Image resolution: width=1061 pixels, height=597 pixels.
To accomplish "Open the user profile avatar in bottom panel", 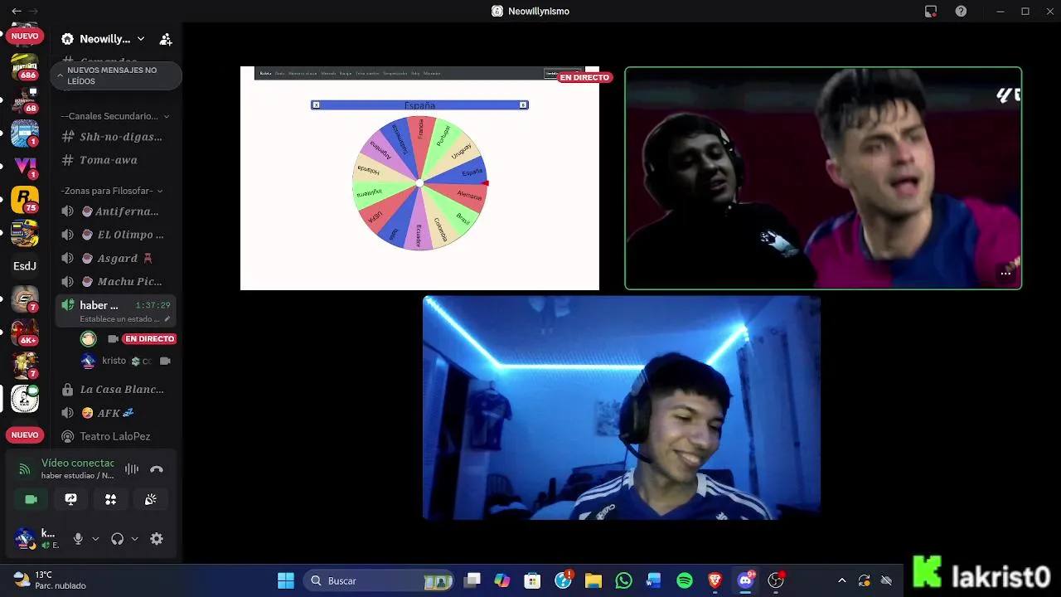I will click(x=25, y=538).
